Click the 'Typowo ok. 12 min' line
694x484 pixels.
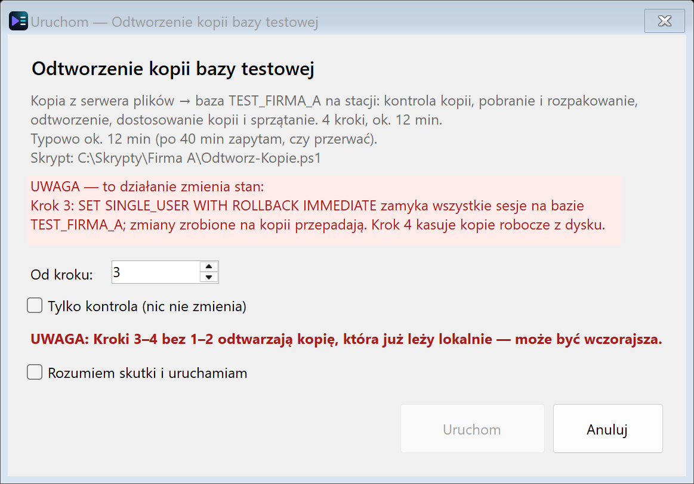[x=204, y=139]
